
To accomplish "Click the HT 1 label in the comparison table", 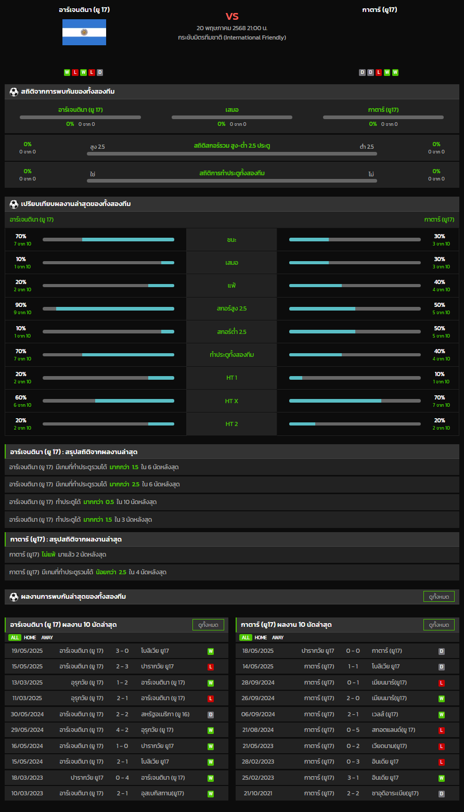I will pos(232,378).
